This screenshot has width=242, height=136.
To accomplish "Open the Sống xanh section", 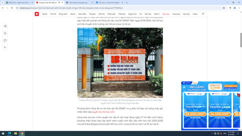I will tap(63, 14).
